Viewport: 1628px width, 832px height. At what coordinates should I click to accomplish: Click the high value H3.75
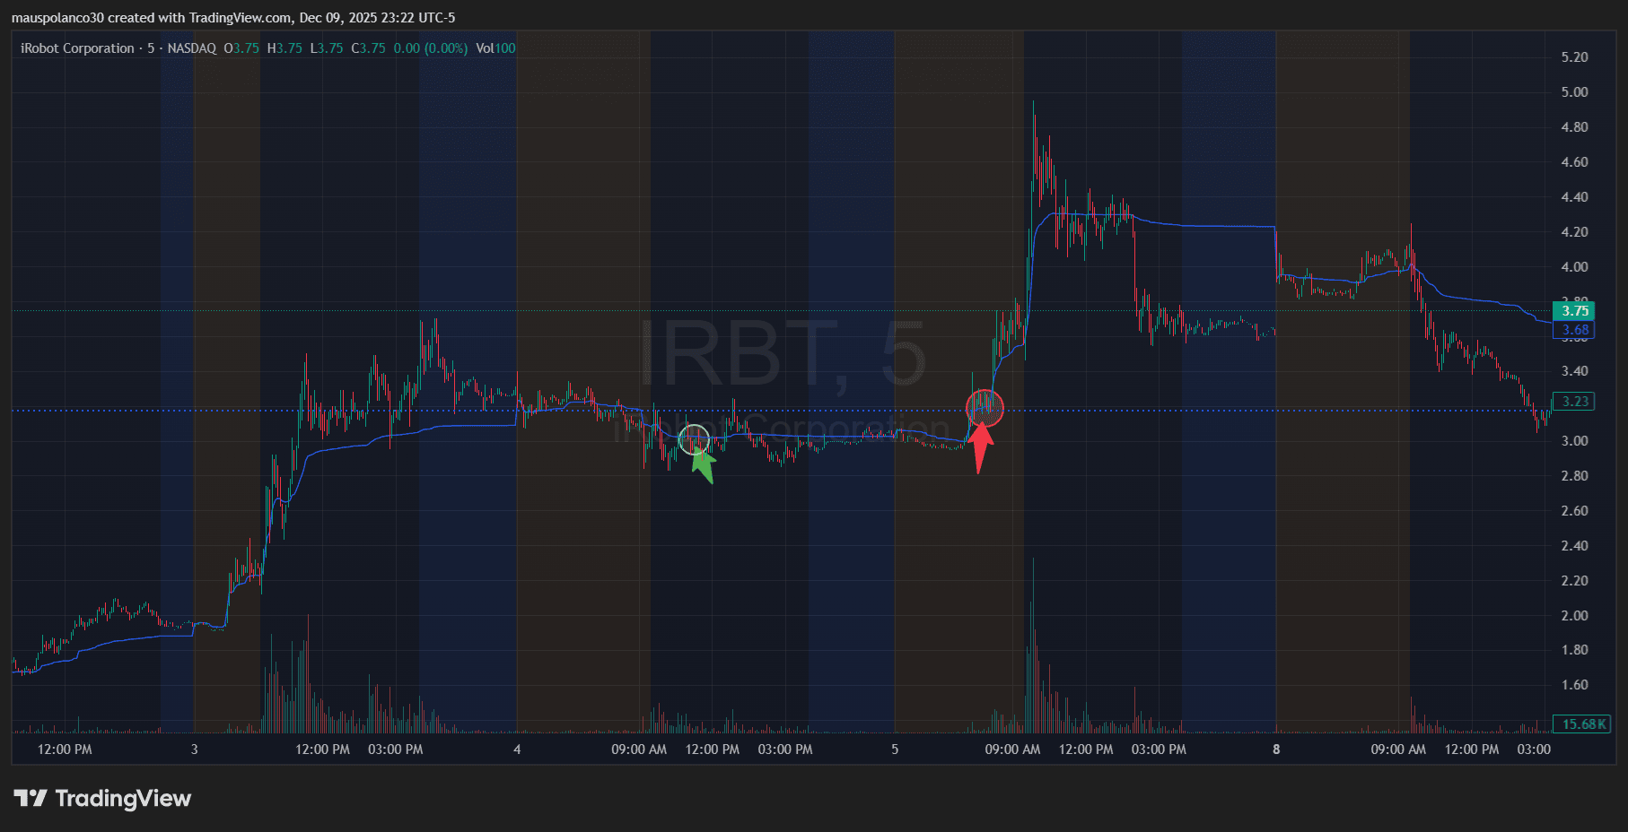coord(284,48)
